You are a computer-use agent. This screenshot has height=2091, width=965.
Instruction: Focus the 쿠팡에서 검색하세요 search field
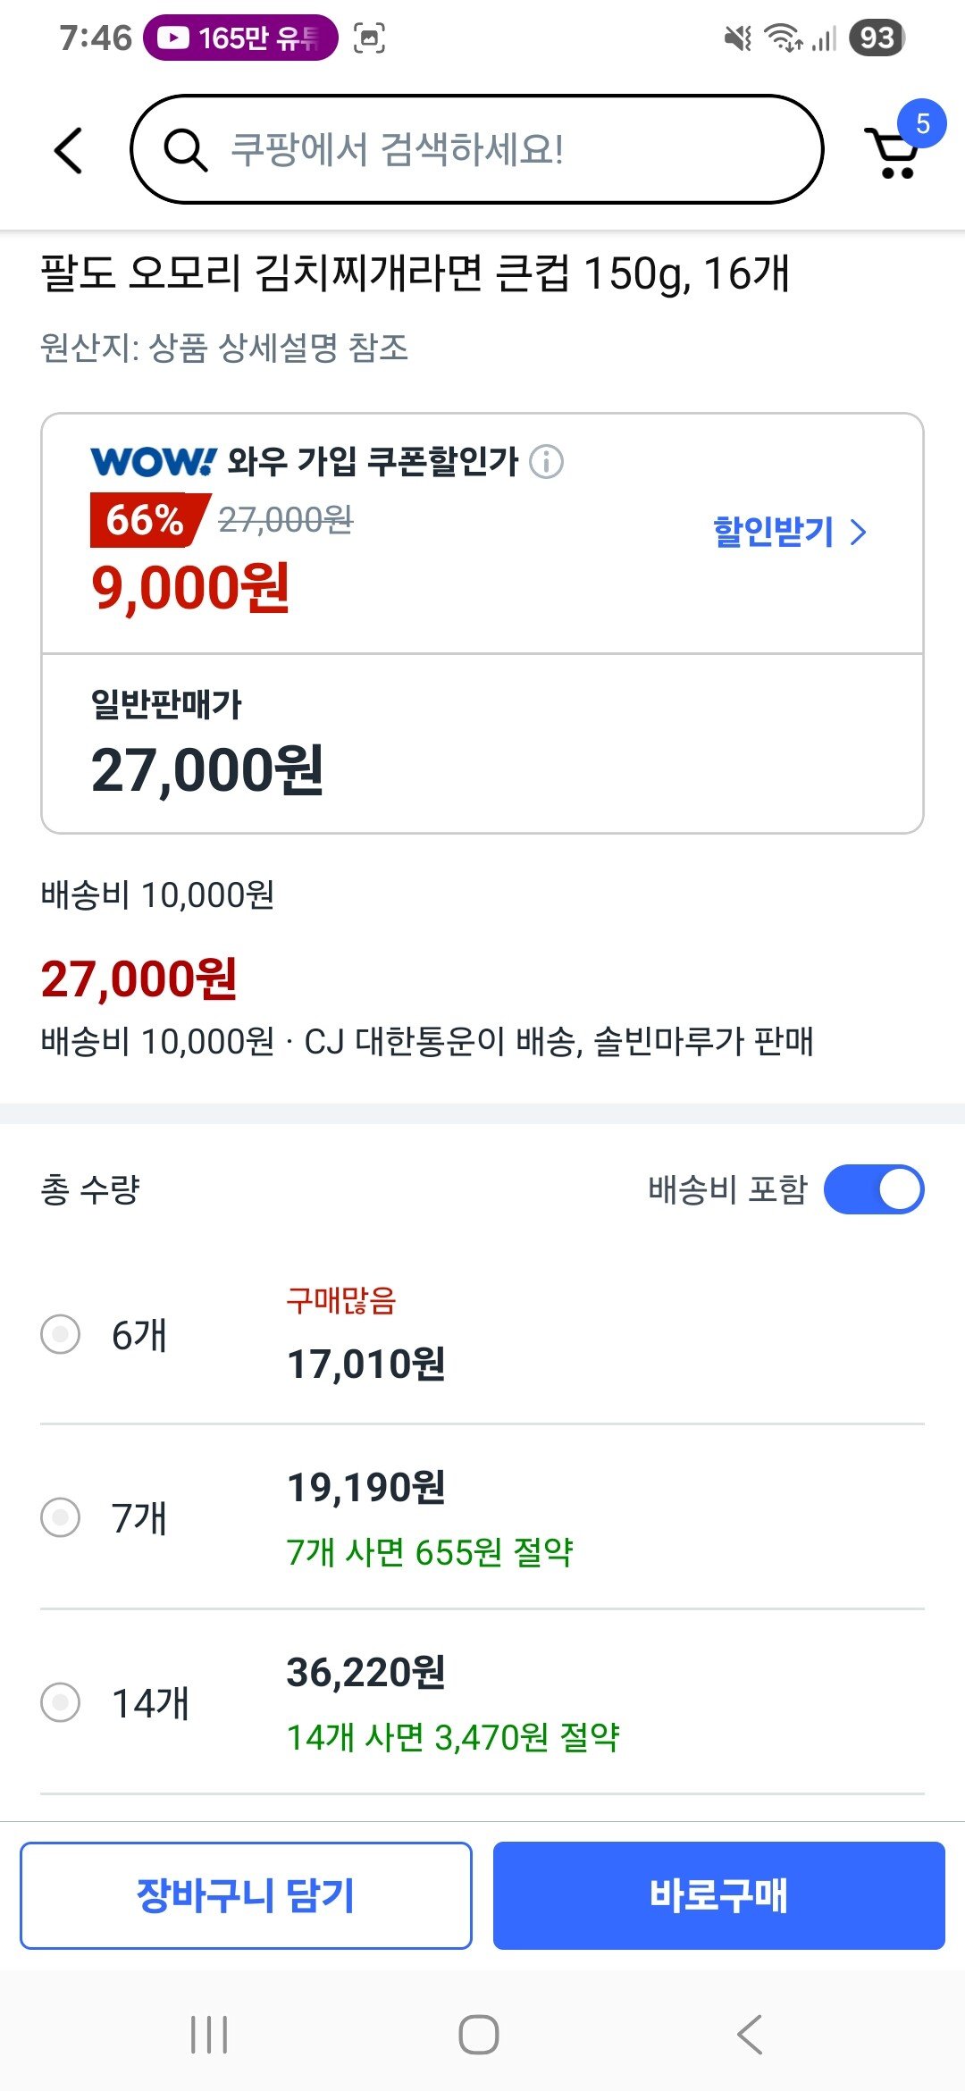[x=500, y=150]
